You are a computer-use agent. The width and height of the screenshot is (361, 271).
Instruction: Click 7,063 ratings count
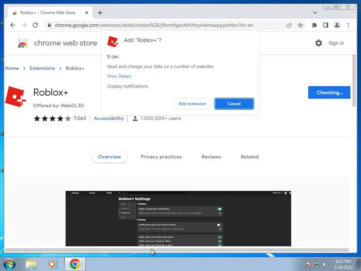tap(80, 119)
